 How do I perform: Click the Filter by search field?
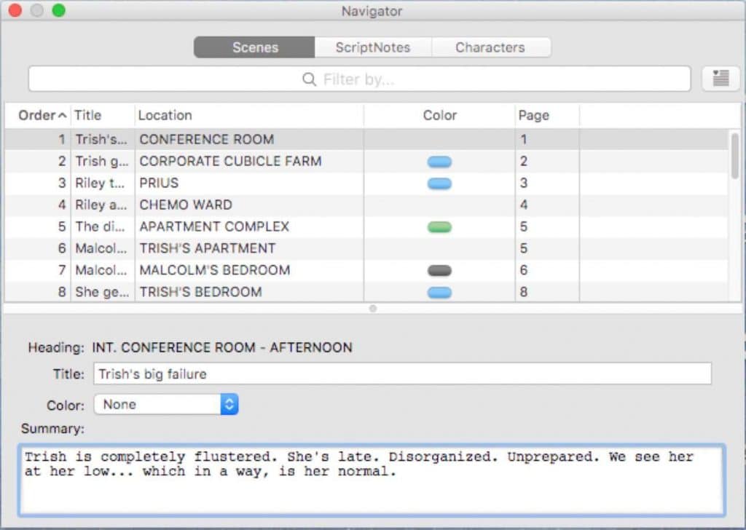[359, 79]
